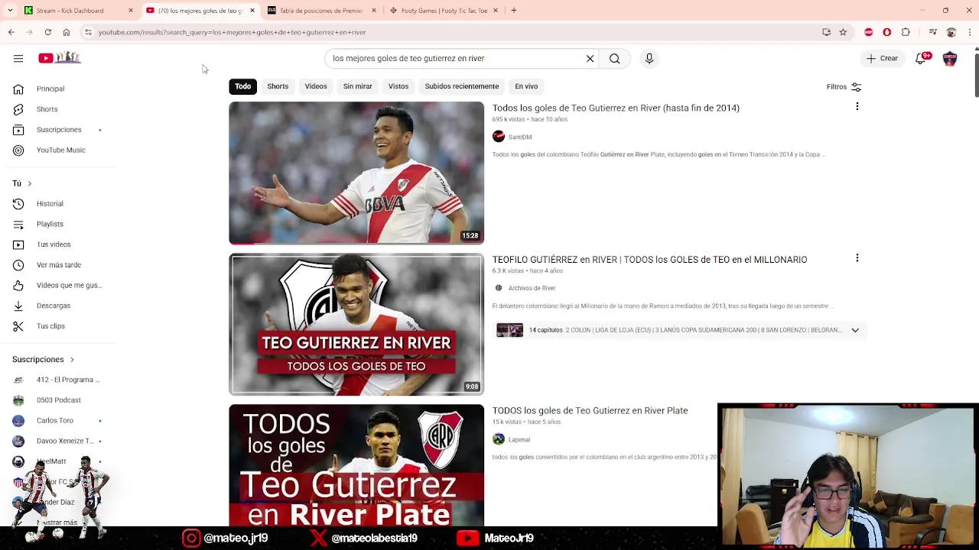Select the Vistos filter chip
Image resolution: width=979 pixels, height=550 pixels.
click(x=398, y=86)
